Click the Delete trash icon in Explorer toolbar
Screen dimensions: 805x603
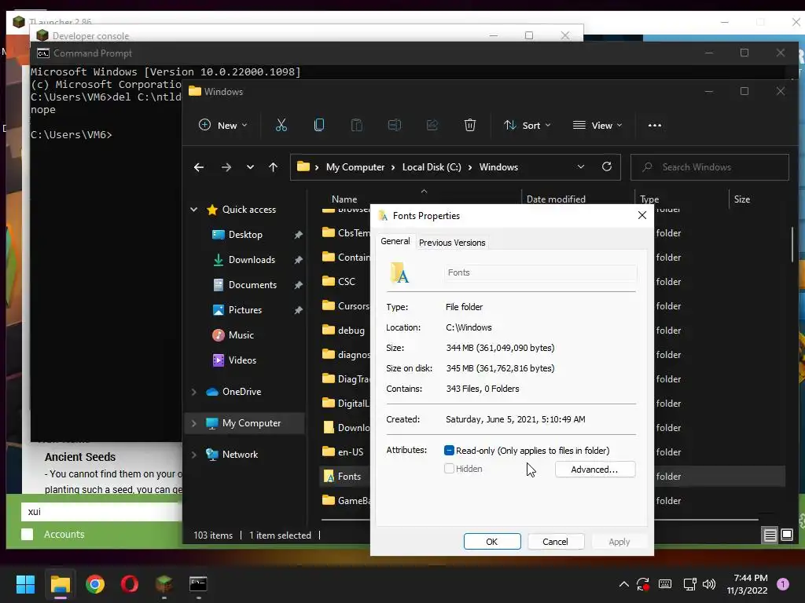tap(470, 125)
